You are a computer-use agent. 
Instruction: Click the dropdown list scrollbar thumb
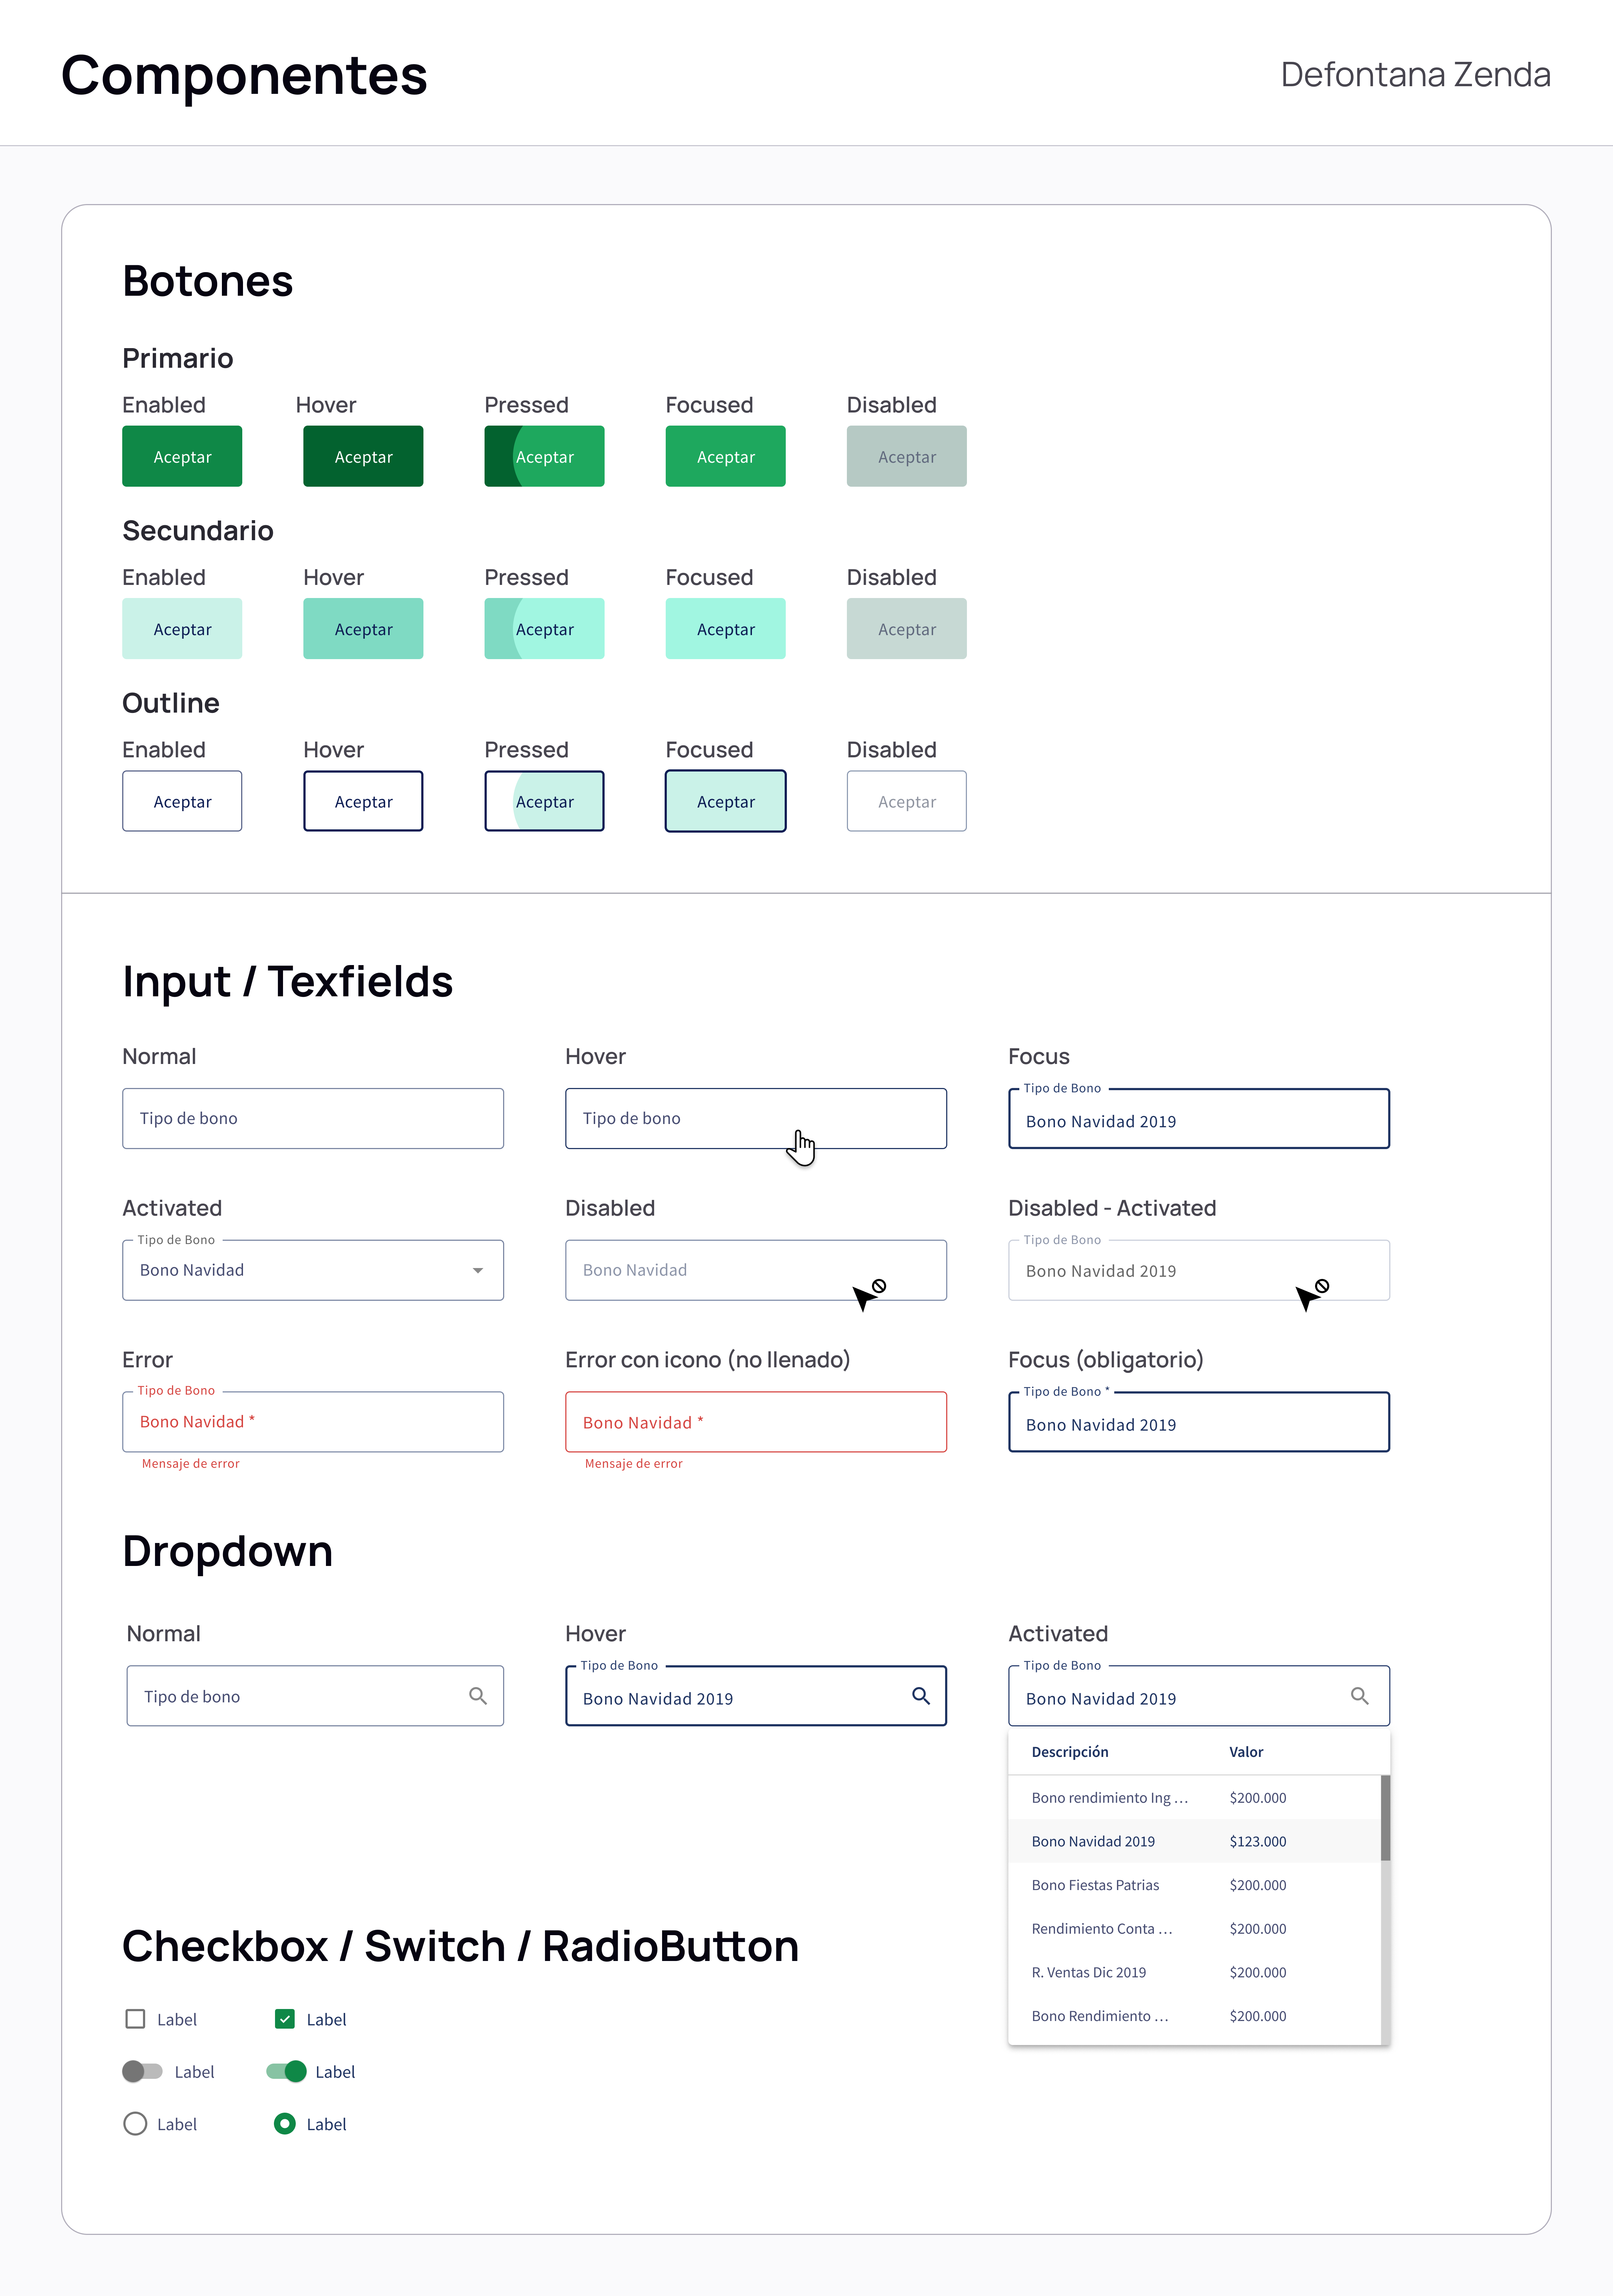1385,1818
